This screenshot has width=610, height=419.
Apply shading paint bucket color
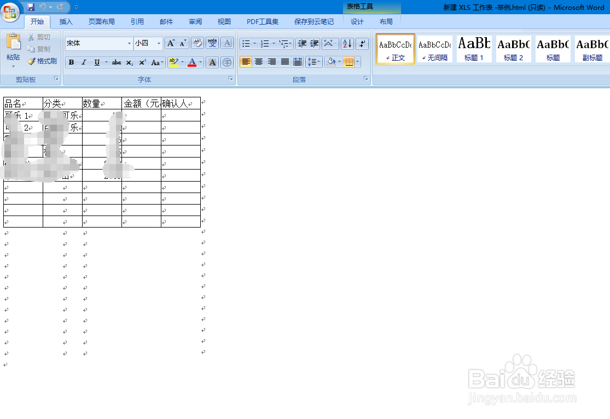point(331,61)
